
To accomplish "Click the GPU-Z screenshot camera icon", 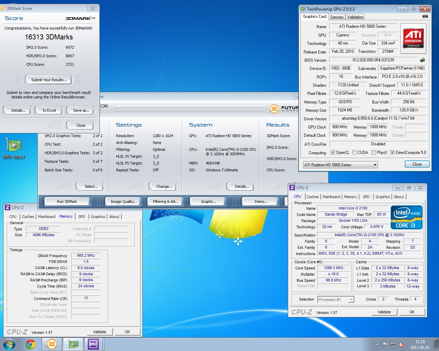I will pyautogui.click(x=425, y=16).
